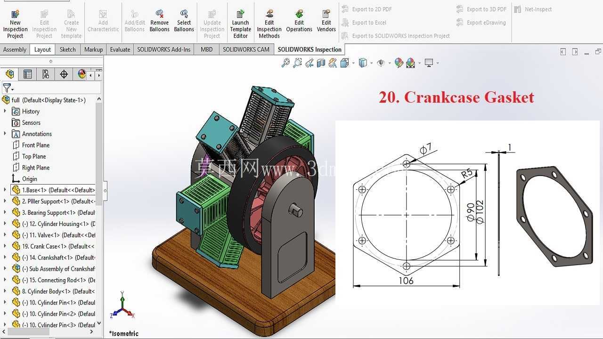
Task: Click Previous View icon
Action: [309, 63]
